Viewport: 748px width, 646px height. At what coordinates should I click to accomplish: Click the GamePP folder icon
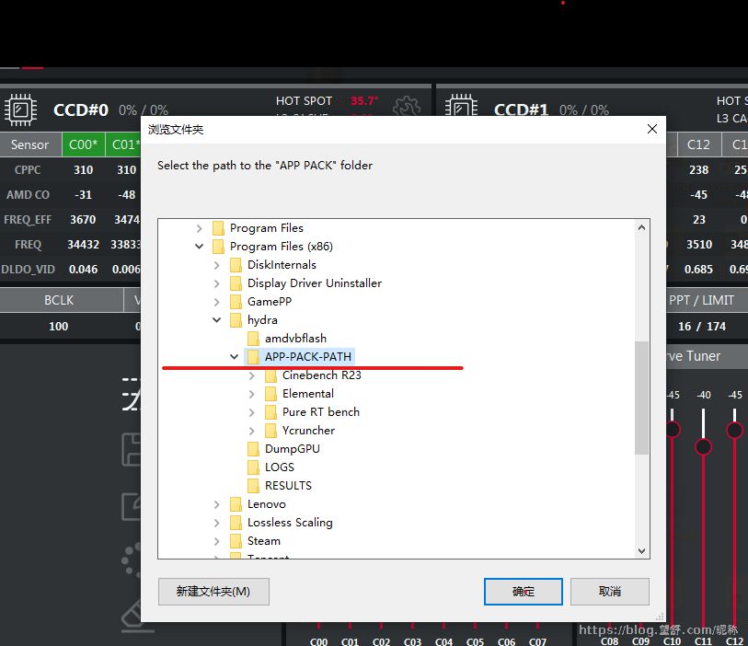[236, 302]
